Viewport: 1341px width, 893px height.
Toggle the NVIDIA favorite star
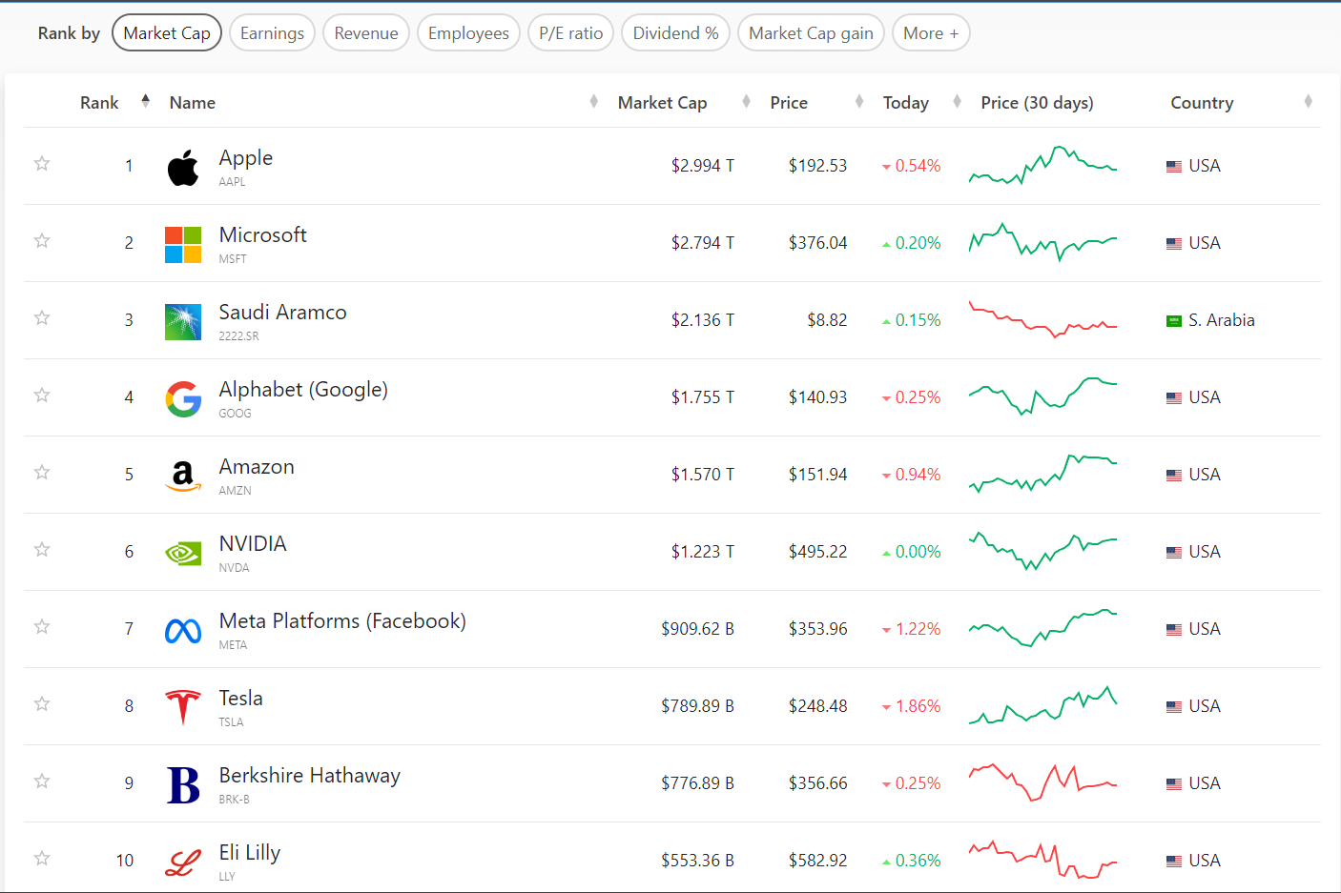[x=42, y=550]
